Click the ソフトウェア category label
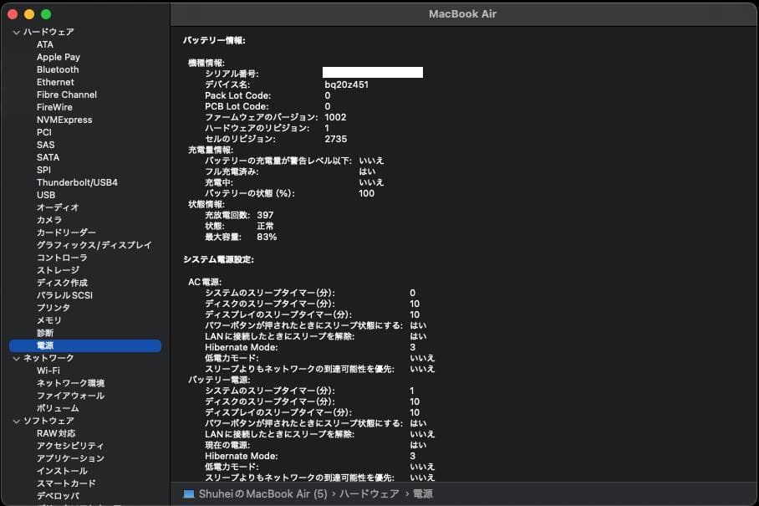This screenshot has height=506, width=759. click(x=48, y=422)
